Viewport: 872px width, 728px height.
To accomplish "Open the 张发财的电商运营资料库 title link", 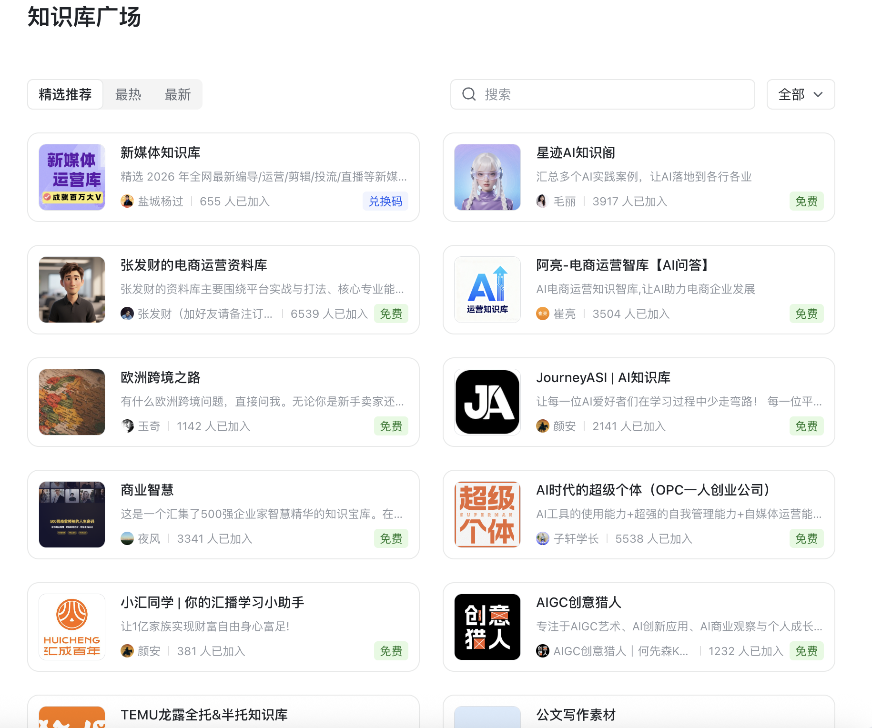I will pos(193,265).
